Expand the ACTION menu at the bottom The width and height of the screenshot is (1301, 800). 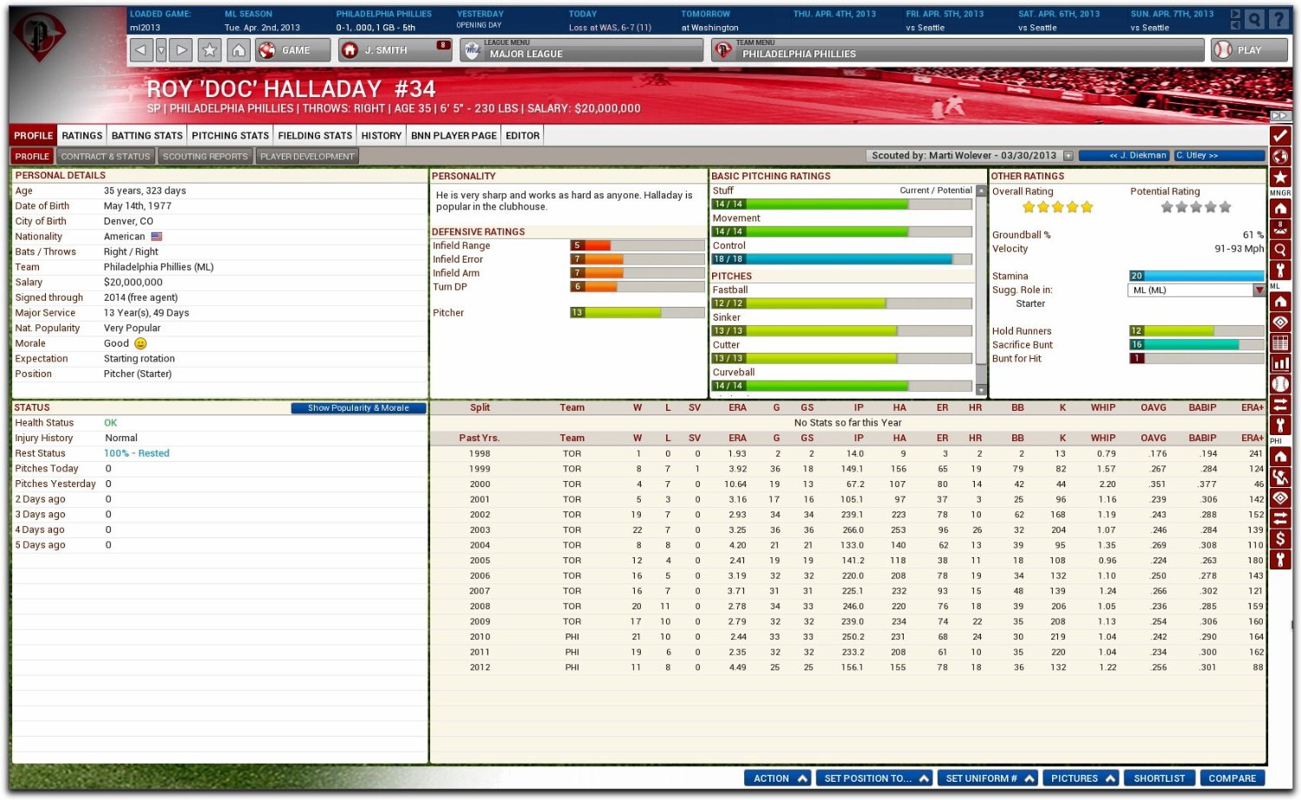click(778, 777)
